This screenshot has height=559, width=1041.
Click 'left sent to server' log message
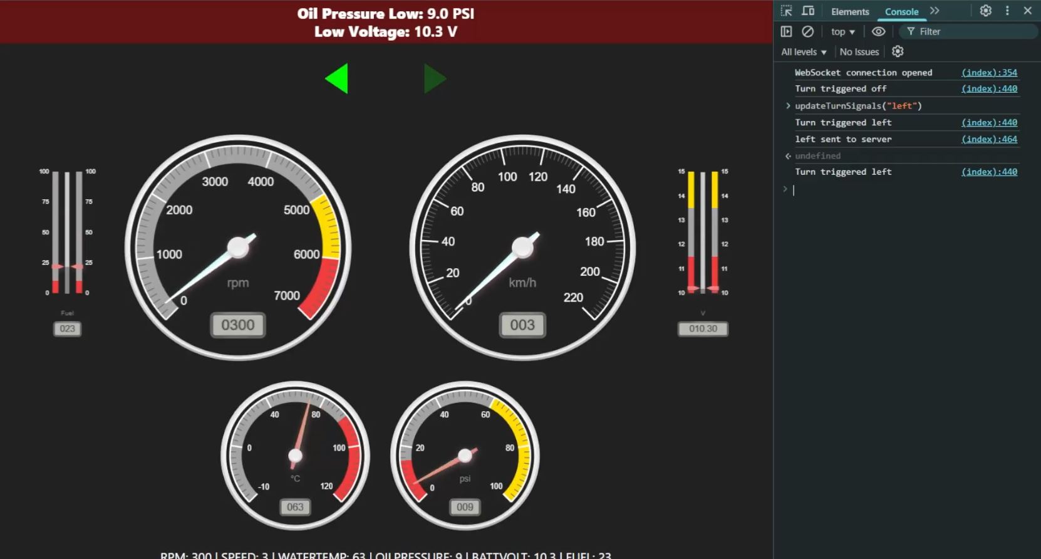(843, 139)
